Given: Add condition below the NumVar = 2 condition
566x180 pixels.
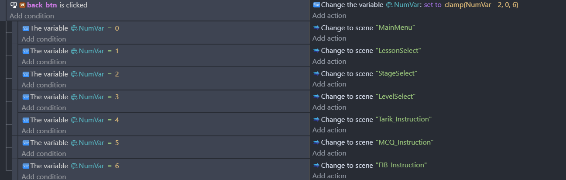Looking at the screenshot, I should point(44,85).
